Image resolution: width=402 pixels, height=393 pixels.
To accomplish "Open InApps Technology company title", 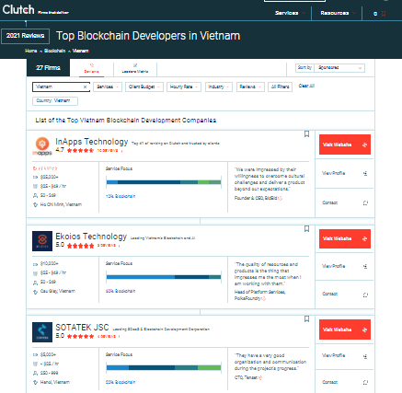I will [92, 142].
